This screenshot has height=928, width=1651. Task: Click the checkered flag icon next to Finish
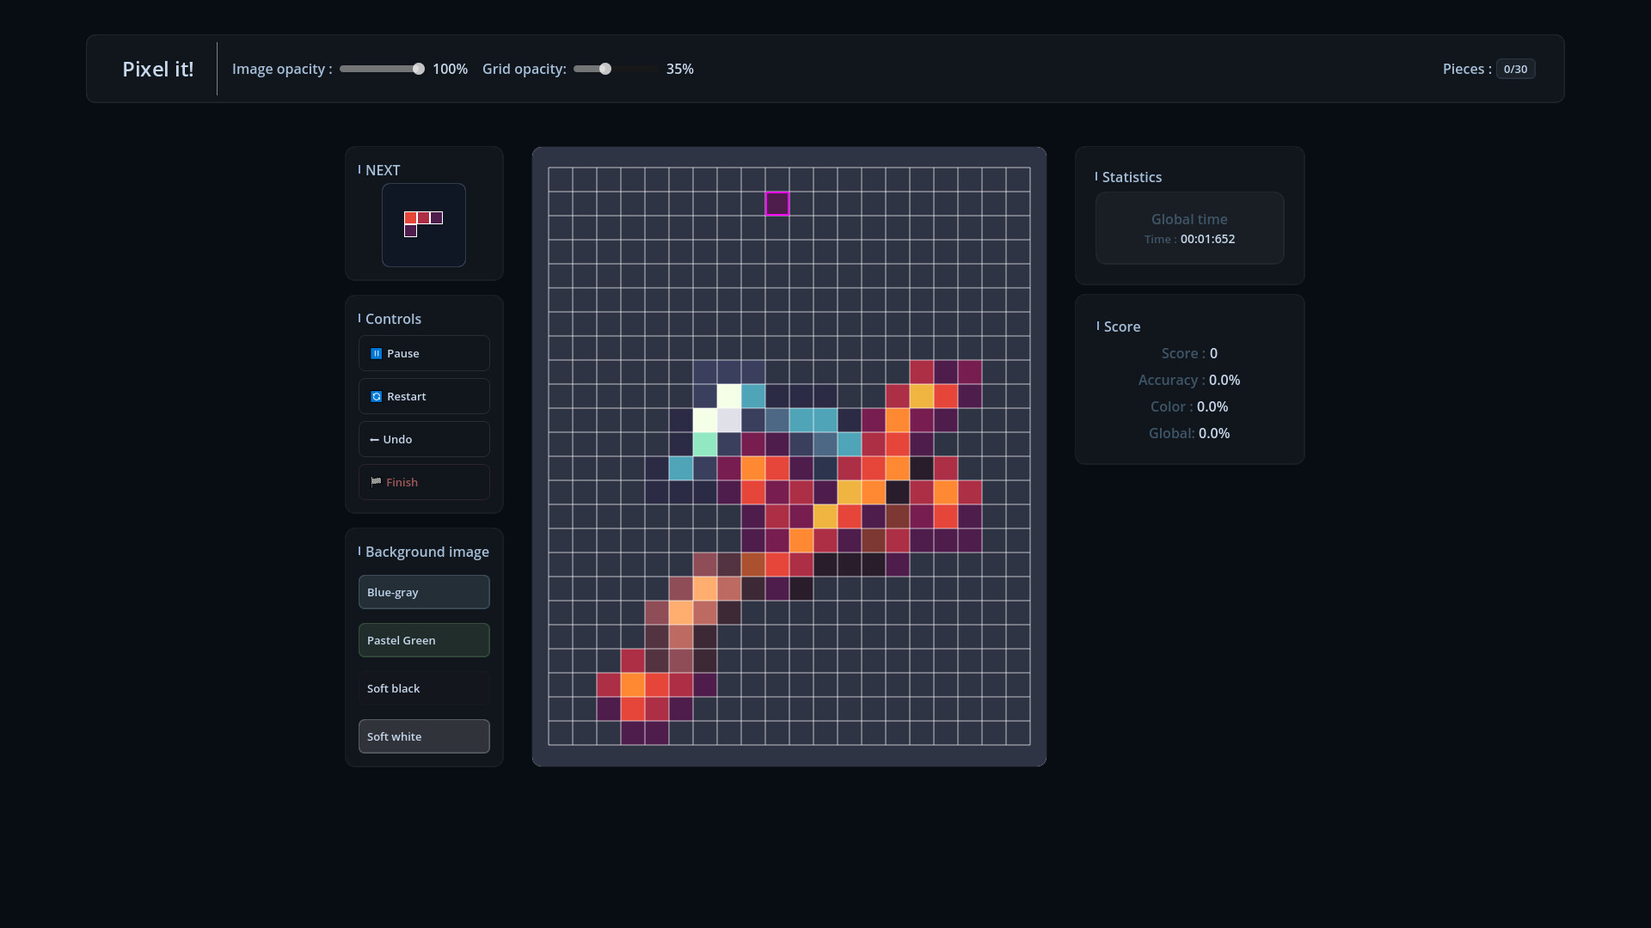(376, 482)
